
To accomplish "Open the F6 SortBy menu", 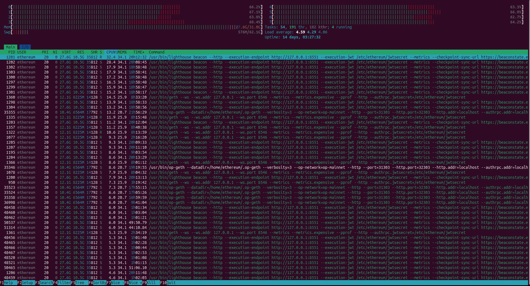I will (97, 282).
